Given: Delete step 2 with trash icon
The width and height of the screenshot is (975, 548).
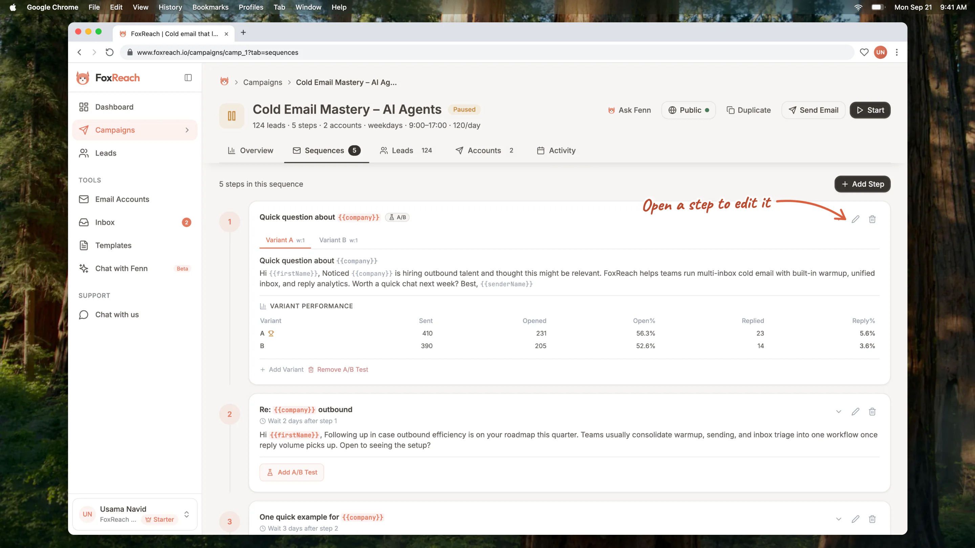Looking at the screenshot, I should click(872, 411).
